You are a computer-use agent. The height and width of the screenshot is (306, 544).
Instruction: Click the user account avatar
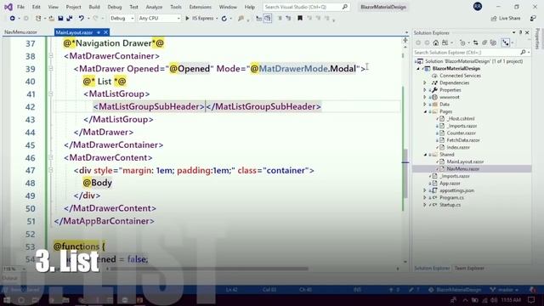(478, 7)
